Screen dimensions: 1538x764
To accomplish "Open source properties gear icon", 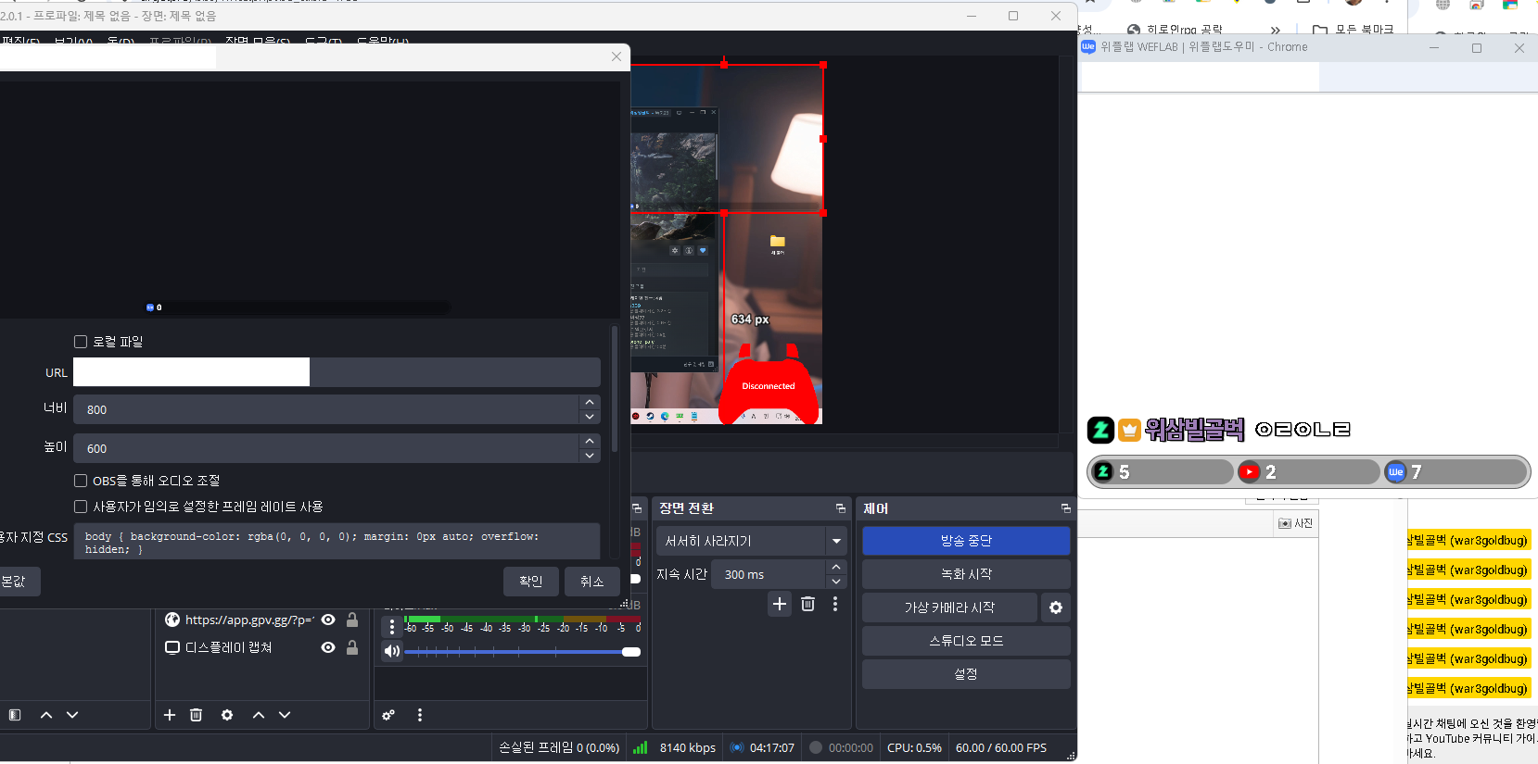I will point(227,715).
